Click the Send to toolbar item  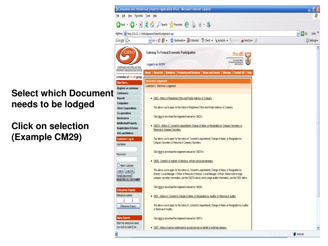(247, 41)
